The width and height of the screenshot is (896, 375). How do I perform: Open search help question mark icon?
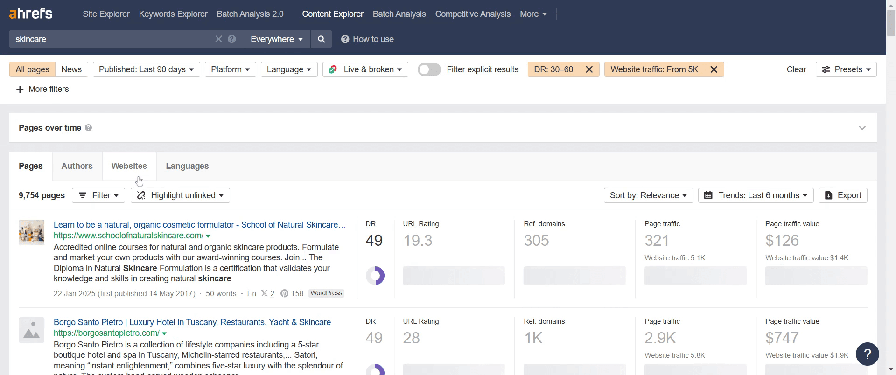pos(232,39)
